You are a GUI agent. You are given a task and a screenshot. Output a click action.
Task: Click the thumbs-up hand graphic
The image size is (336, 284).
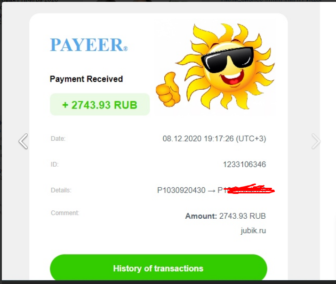tap(168, 90)
